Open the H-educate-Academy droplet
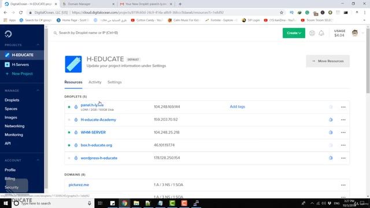This screenshot has width=370, height=208. click(98, 120)
